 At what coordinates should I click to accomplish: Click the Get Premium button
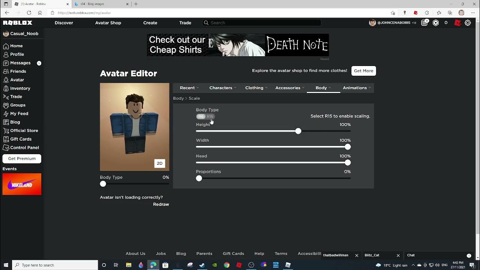(22, 159)
